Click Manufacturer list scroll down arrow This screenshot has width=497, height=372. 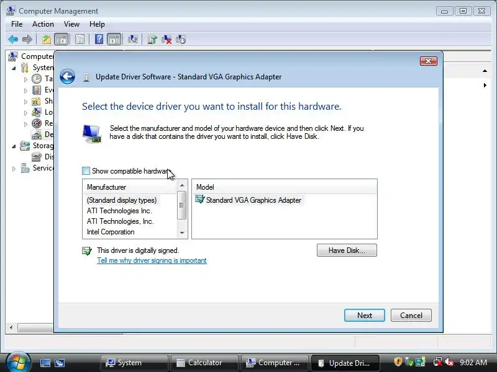click(x=182, y=233)
